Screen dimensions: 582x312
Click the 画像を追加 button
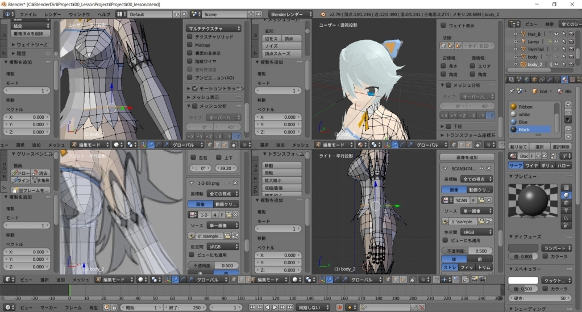click(467, 157)
